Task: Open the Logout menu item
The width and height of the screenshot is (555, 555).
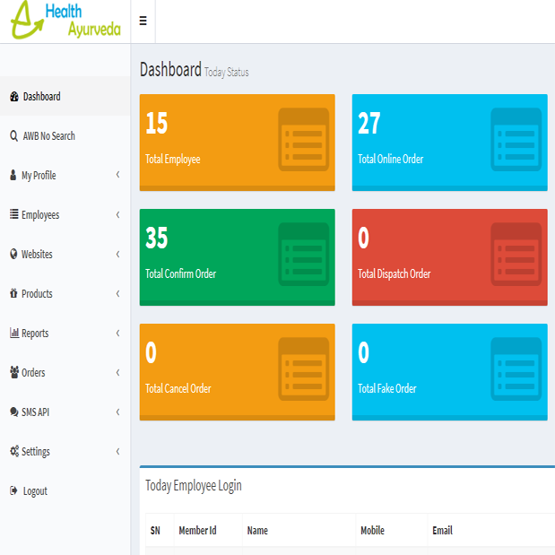Action: 34,491
